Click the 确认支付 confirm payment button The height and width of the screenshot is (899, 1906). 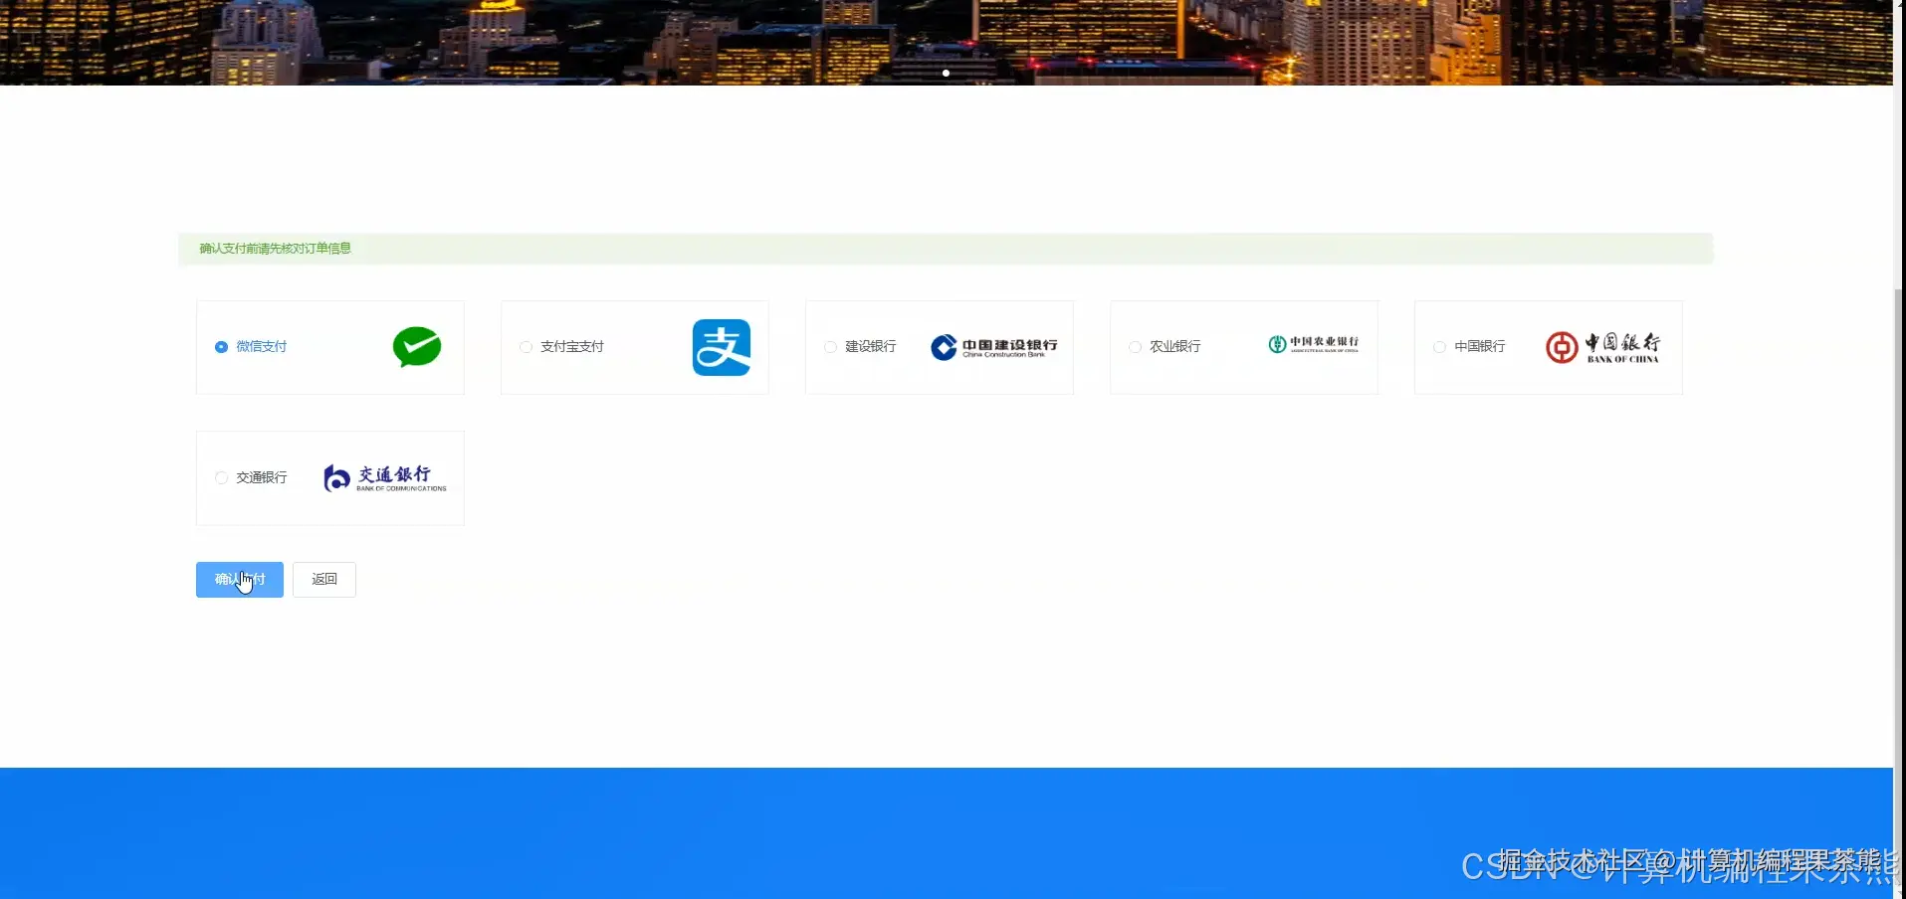coord(239,579)
